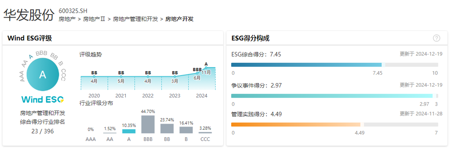Click stock code 600325.SH
Image resolution: width=452 pixels, height=148 pixels.
coord(73,11)
